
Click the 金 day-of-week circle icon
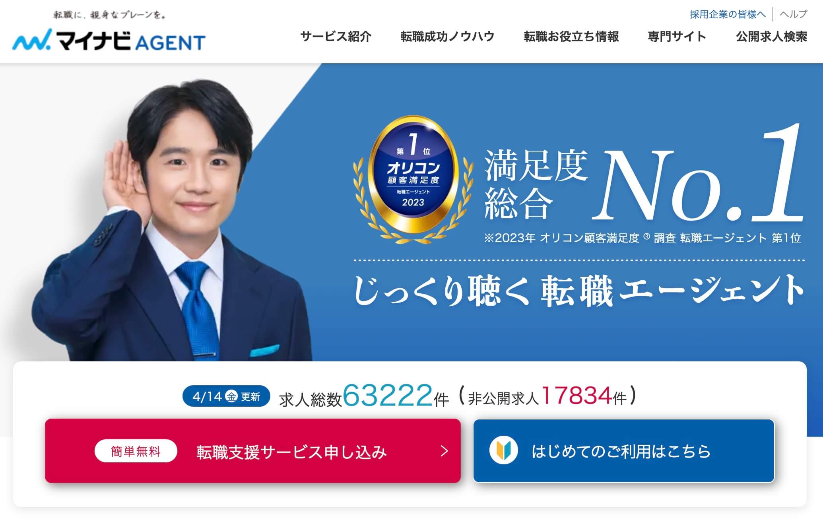click(x=231, y=396)
